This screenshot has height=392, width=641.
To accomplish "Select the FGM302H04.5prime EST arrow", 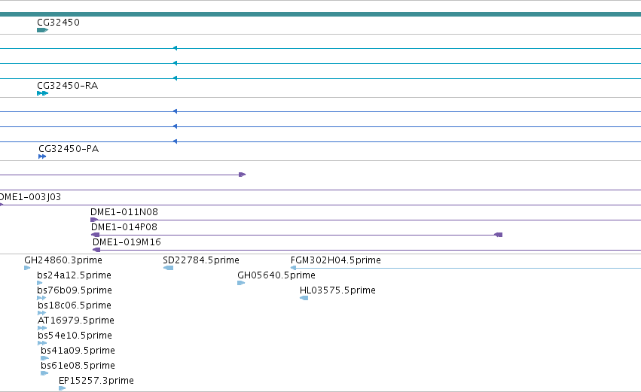I will (x=293, y=268).
